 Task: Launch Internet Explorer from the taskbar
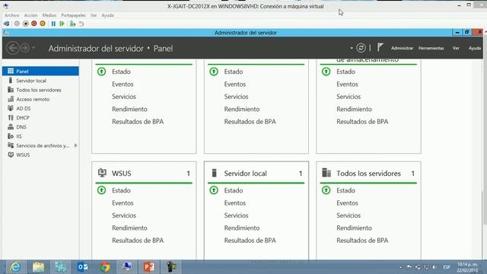[15, 267]
